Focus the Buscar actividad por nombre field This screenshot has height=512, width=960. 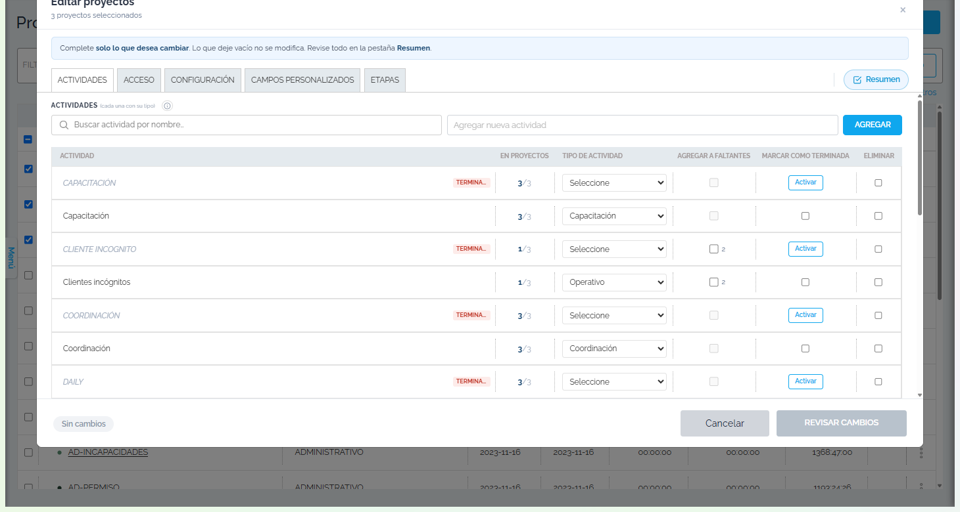(247, 125)
